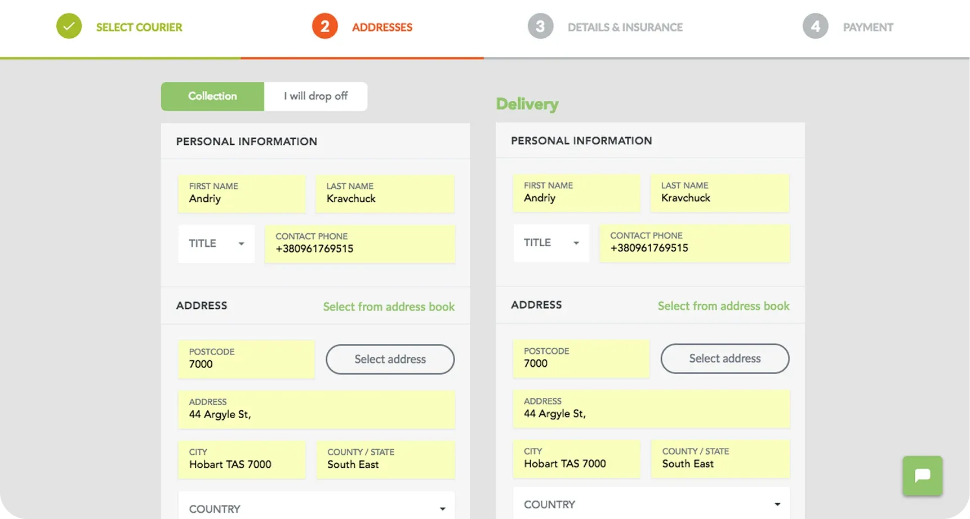The height and width of the screenshot is (519, 970).
Task: Switch to the I will drop off option
Action: 315,96
